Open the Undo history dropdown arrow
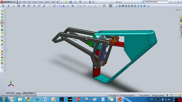The image size is (182, 102). (82, 2)
